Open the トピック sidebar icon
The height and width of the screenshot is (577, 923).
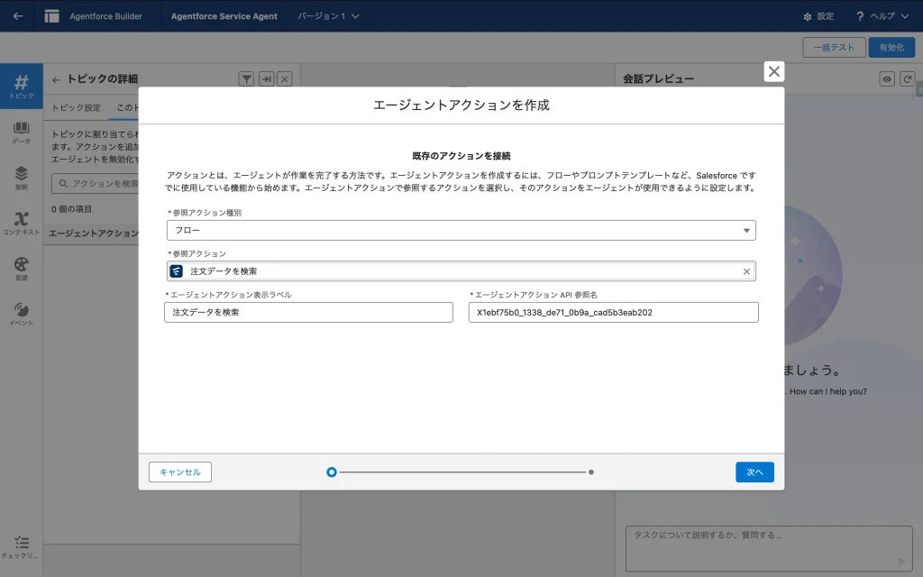point(22,87)
